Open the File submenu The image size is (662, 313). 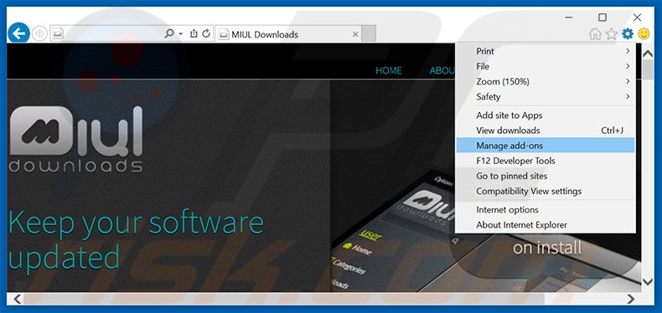546,66
